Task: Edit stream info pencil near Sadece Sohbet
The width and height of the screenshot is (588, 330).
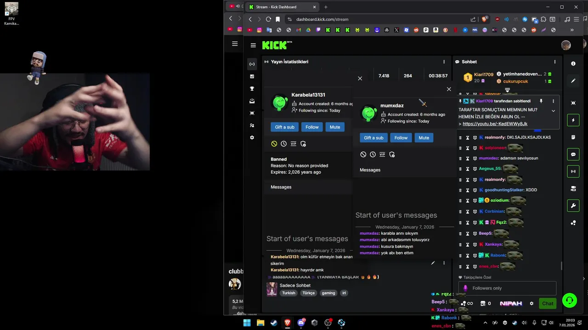Action: [x=433, y=263]
